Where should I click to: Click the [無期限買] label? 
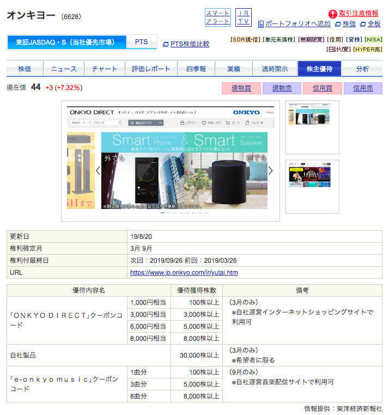pyautogui.click(x=311, y=40)
